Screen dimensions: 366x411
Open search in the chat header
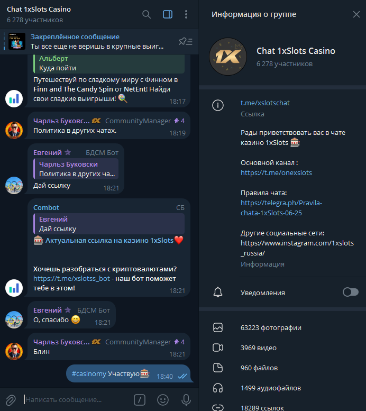click(x=147, y=14)
